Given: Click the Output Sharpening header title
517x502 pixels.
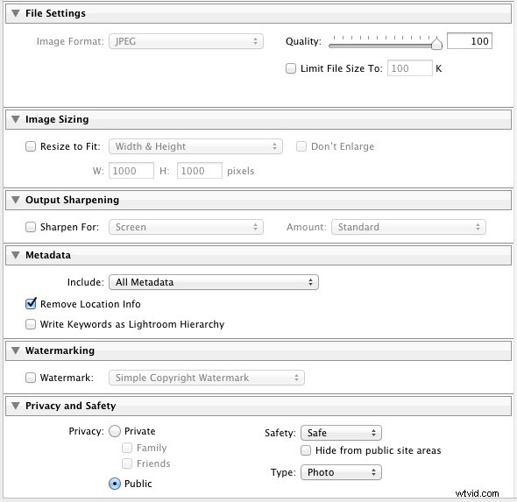Looking at the screenshot, I should [72, 200].
